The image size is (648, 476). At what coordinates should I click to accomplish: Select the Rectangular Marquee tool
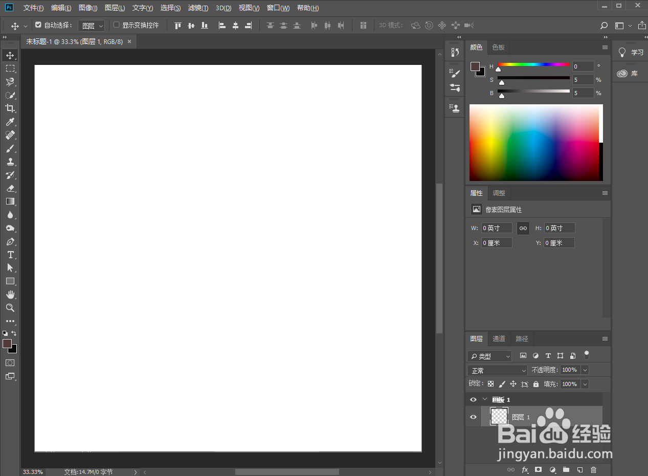[x=10, y=69]
